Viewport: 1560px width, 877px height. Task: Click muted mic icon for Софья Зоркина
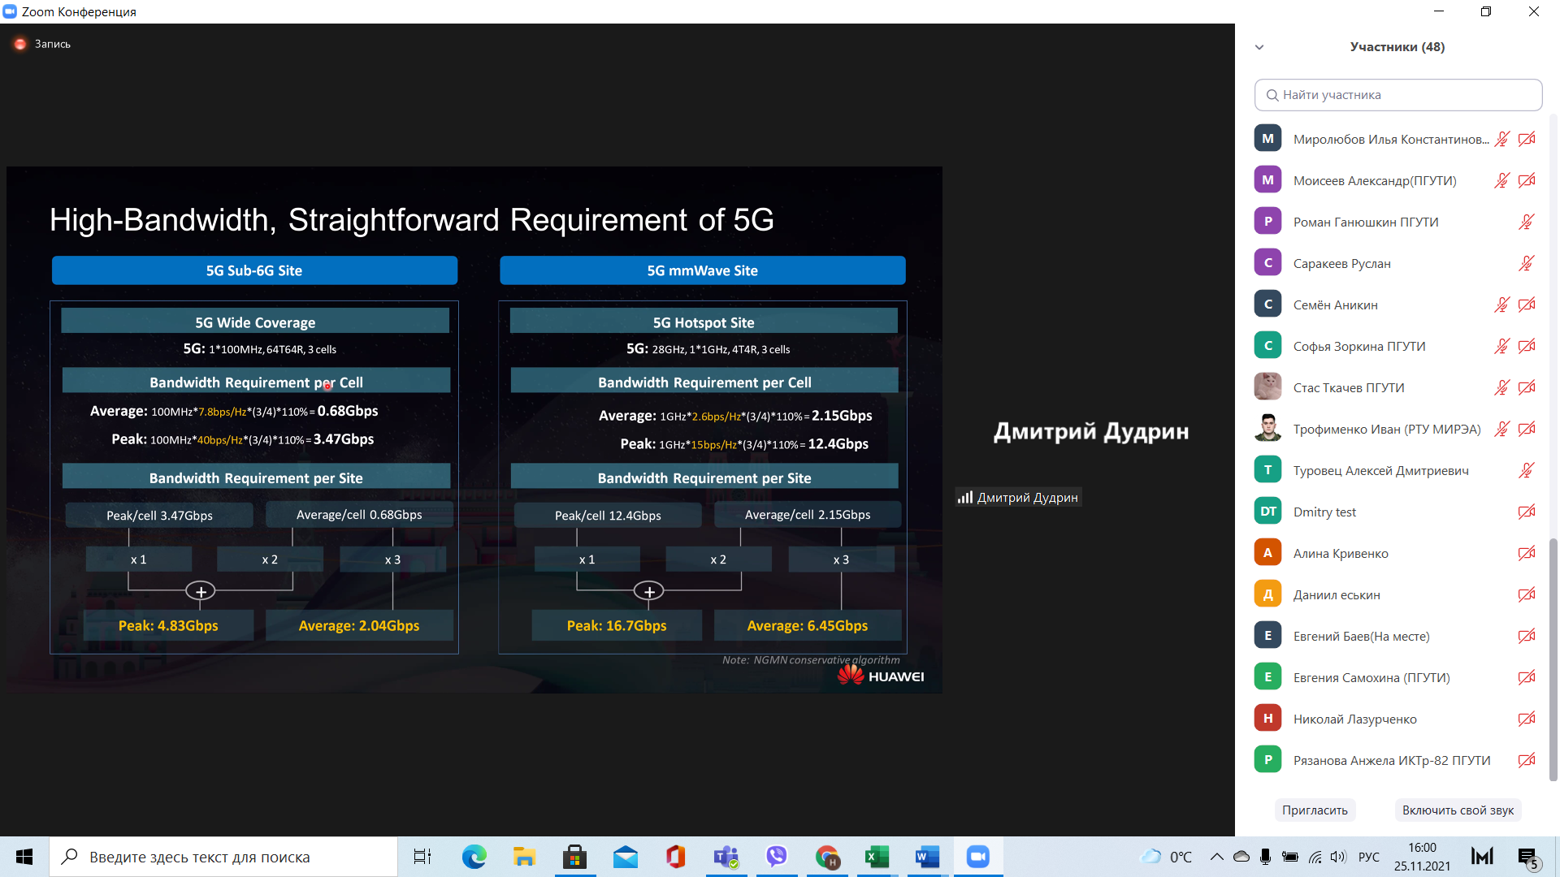pos(1502,346)
